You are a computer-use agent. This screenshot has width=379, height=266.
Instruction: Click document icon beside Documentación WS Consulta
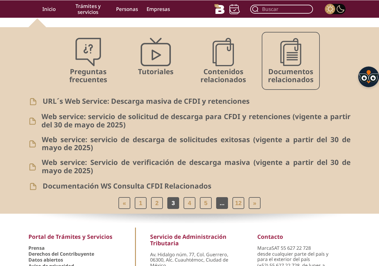tap(33, 186)
